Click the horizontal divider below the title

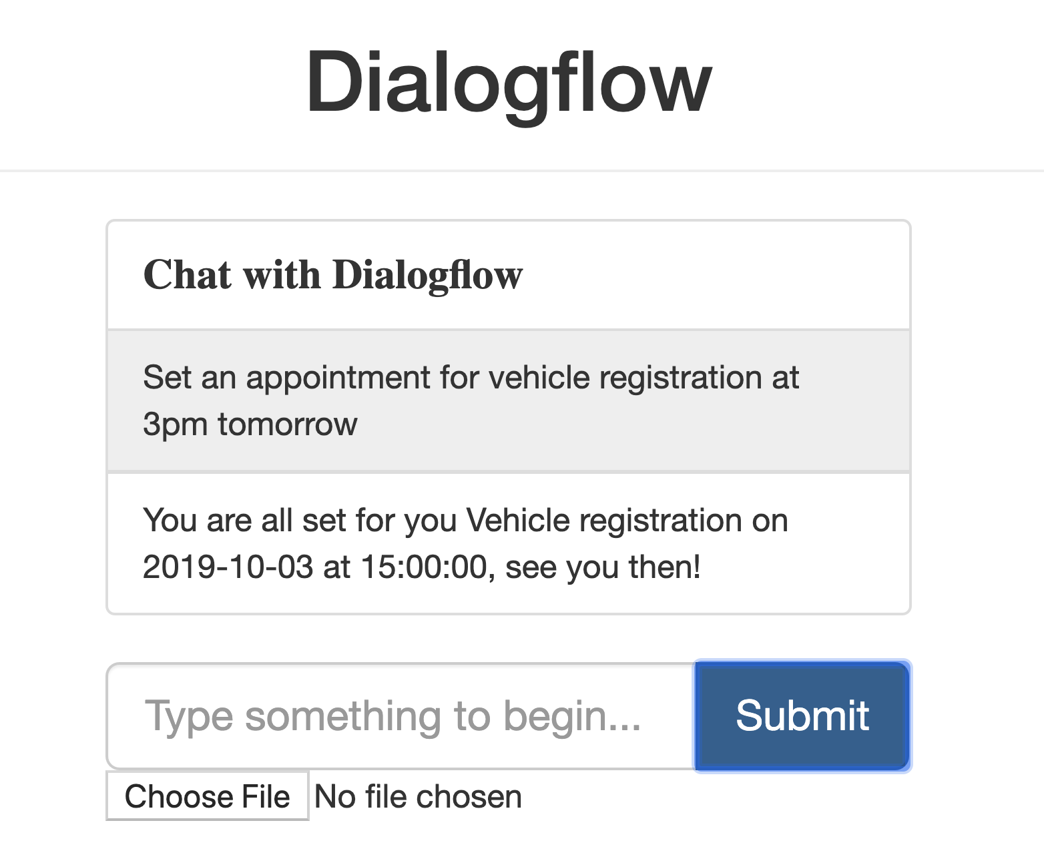(522, 171)
